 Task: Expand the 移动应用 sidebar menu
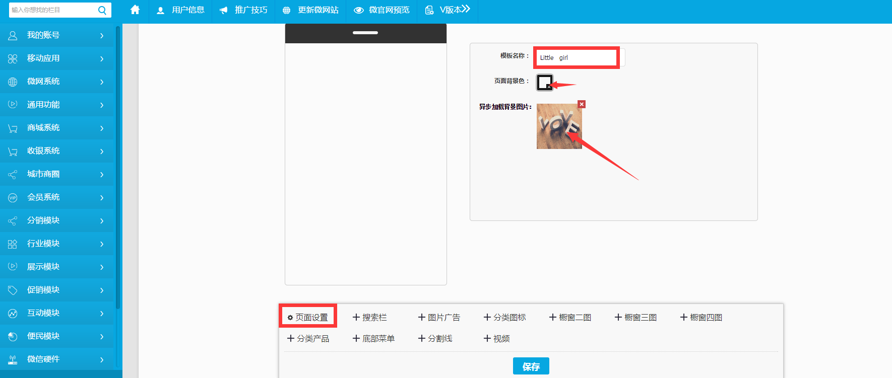click(x=102, y=59)
